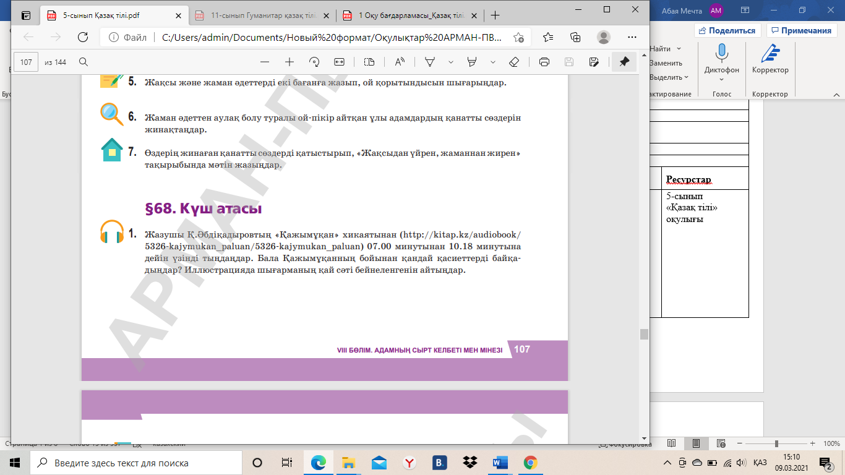Open Примечания comments in Word
Viewport: 845px width, 475px height.
coord(800,30)
